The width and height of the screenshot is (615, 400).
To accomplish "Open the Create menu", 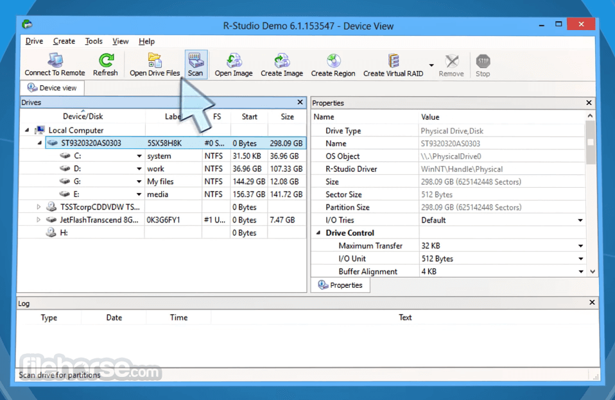I will 64,41.
